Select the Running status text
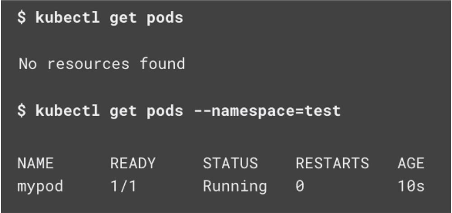452x213 pixels. click(235, 186)
